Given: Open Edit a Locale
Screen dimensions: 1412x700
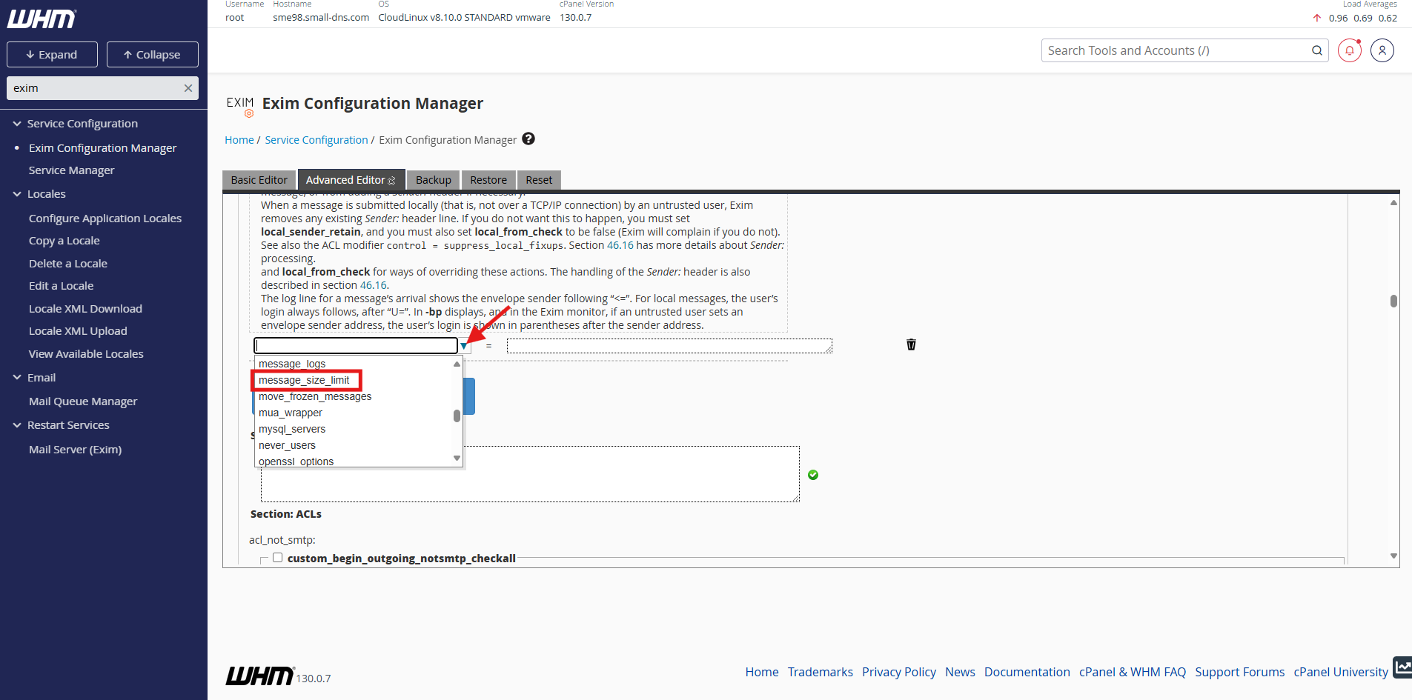Looking at the screenshot, I should point(61,286).
